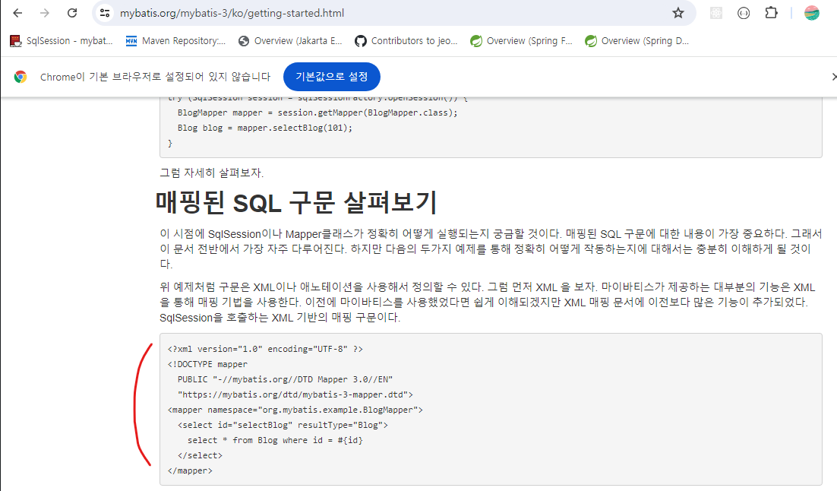Click the </mapper> closing tag line
This screenshot has width=837, height=491.
click(190, 470)
